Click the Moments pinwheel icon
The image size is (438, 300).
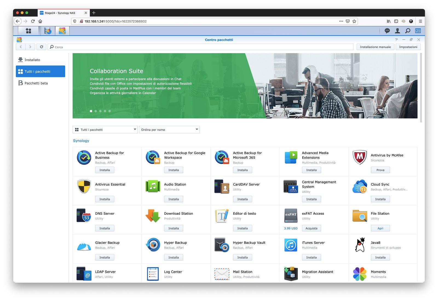click(360, 274)
